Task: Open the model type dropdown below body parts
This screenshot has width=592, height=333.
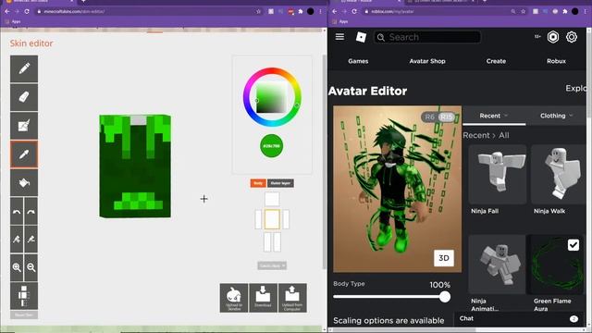Action: (272, 265)
